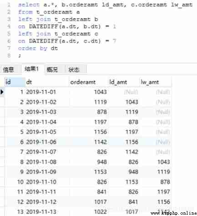Switch to the 状态 tab
197x216 pixels.
[x=74, y=70]
